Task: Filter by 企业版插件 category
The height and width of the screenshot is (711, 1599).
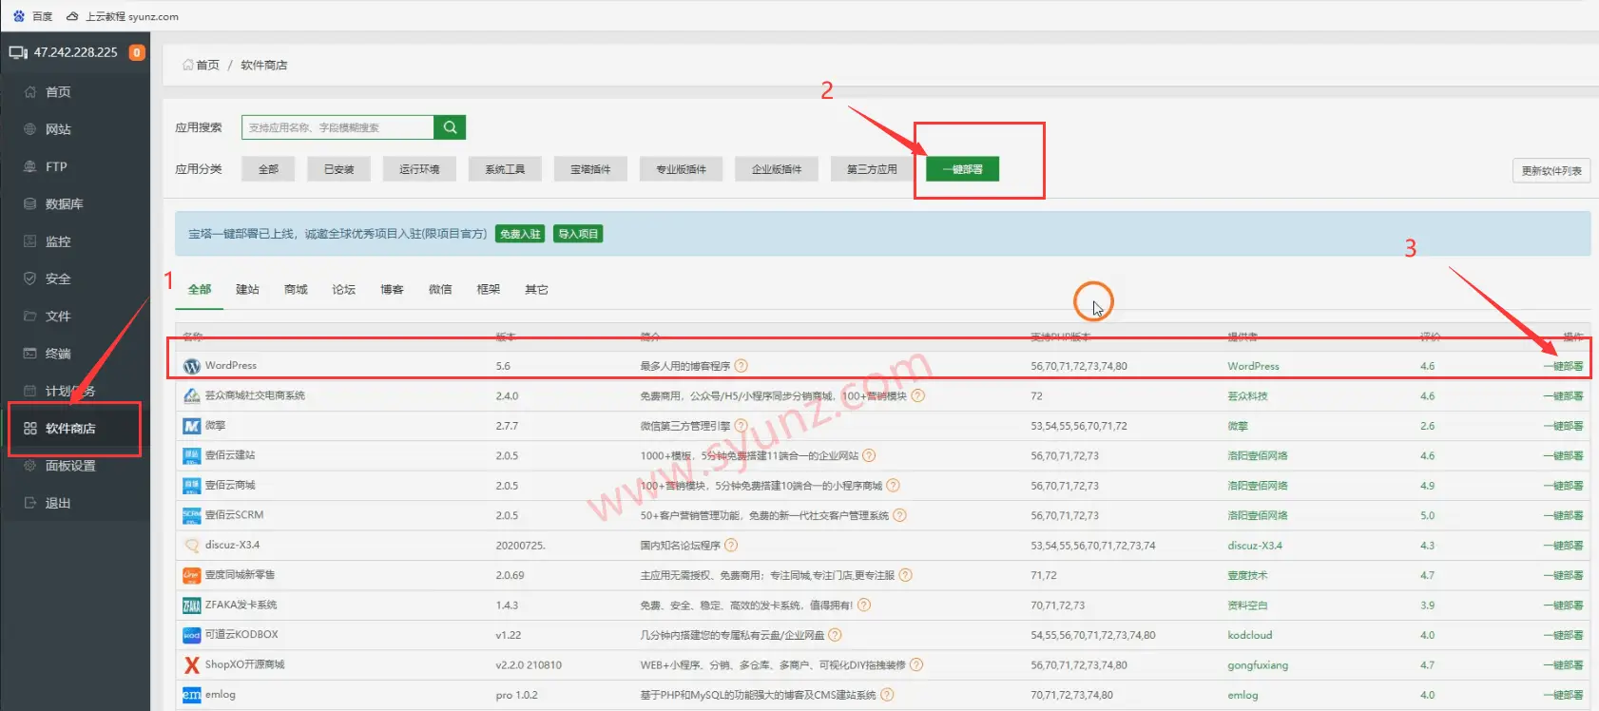Action: [x=777, y=169]
